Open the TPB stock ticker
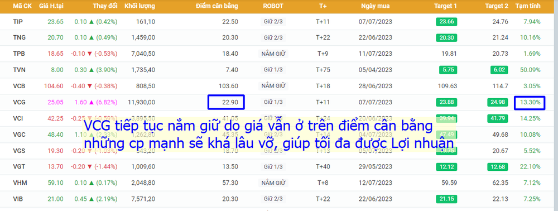 19,54
